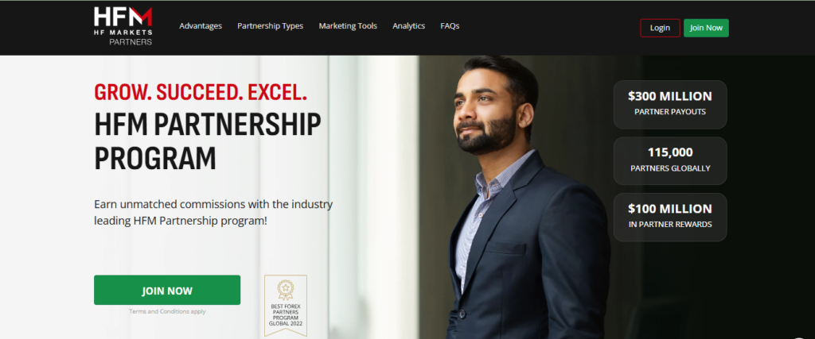Click the Earn unmatched commissions paragraph
The width and height of the screenshot is (815, 339).
pyautogui.click(x=213, y=213)
